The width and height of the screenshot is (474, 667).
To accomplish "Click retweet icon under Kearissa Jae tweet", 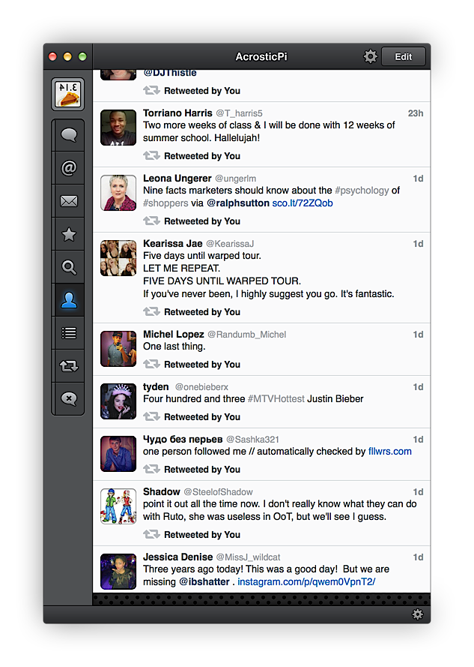I will 151,311.
